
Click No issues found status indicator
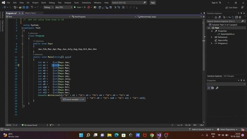[x=29, y=125]
